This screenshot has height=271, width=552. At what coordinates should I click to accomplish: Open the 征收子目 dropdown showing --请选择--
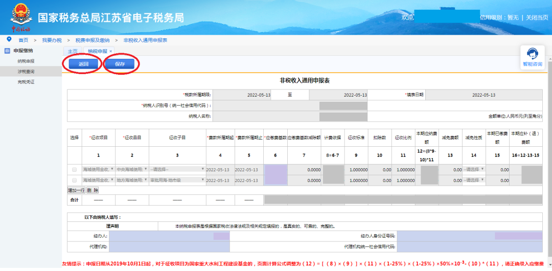tap(177, 169)
